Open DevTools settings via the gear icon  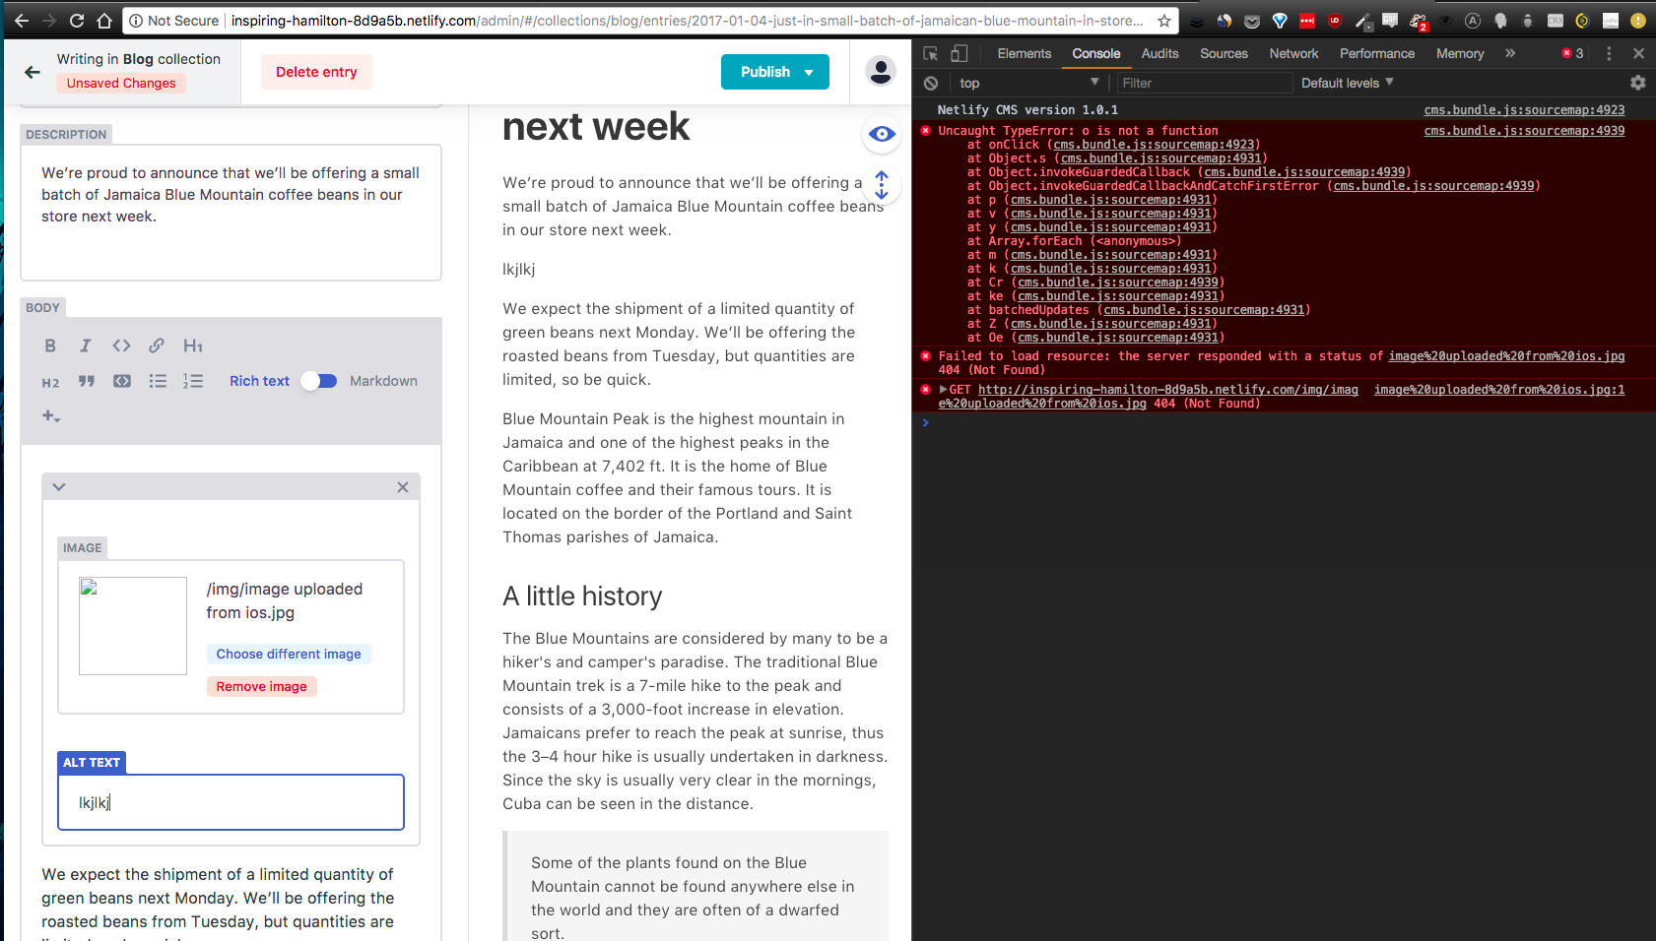(1638, 83)
